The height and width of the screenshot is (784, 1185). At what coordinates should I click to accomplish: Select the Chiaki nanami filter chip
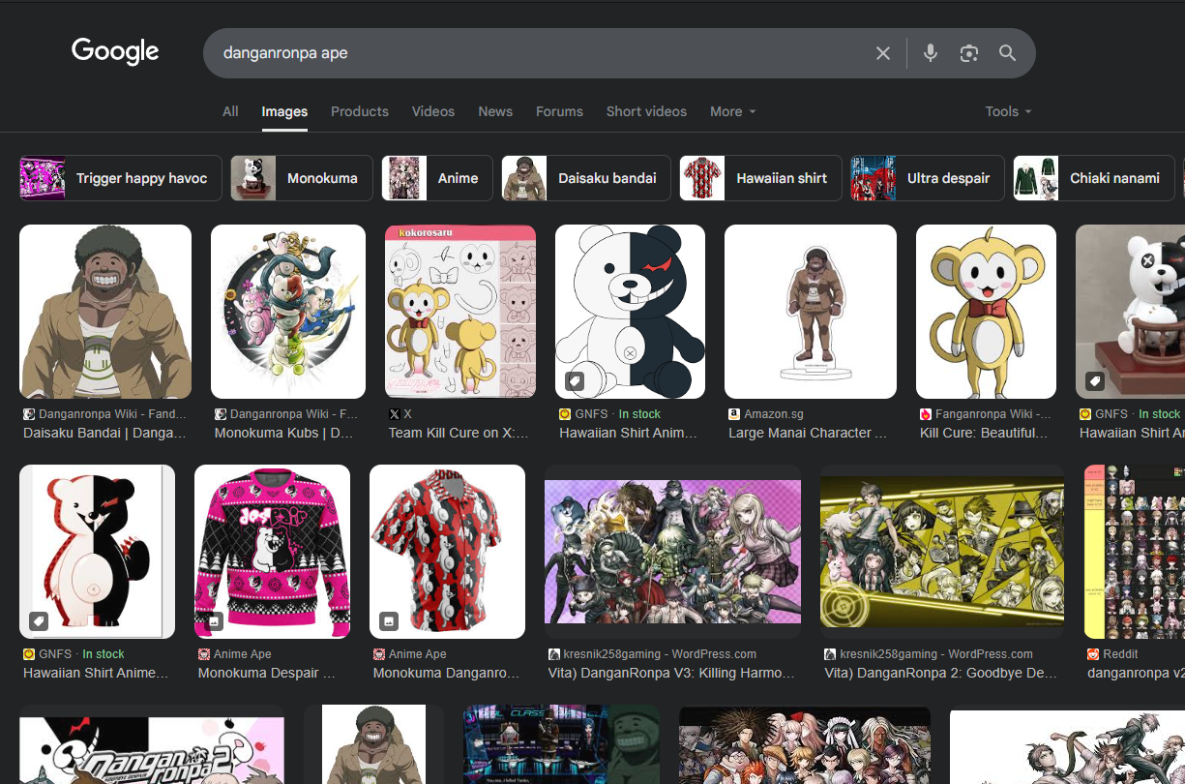[1094, 178]
